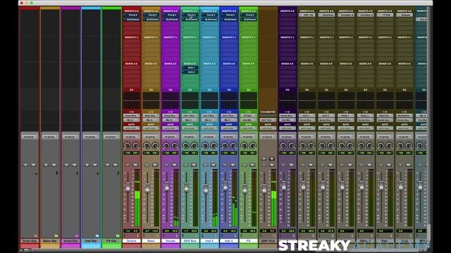The width and height of the screenshot is (451, 253).
Task: Open Pro-Q 3 insert on Drums
Action: coord(132,15)
